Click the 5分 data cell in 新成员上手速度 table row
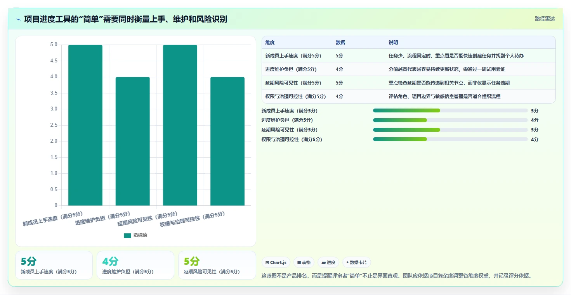Viewport: 571px width, 295px height. (339, 56)
